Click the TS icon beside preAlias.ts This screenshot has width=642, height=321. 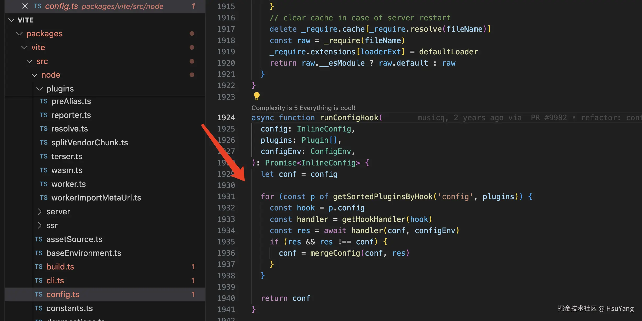[x=44, y=101]
